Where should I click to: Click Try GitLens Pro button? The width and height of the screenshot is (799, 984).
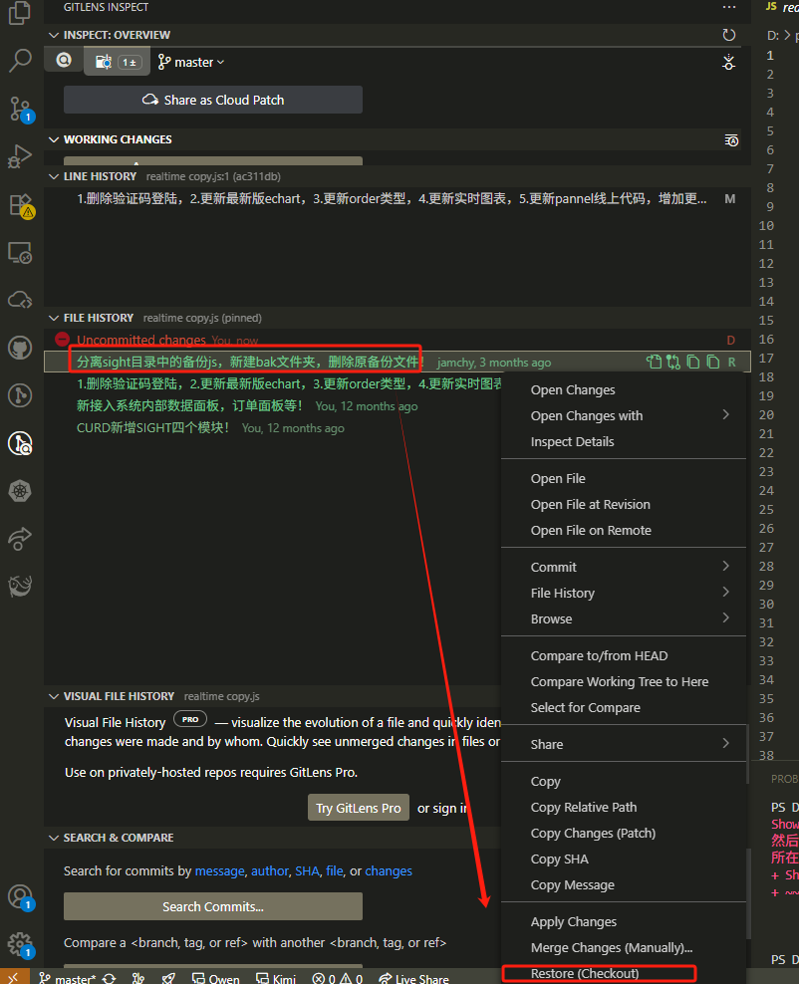[x=359, y=808]
